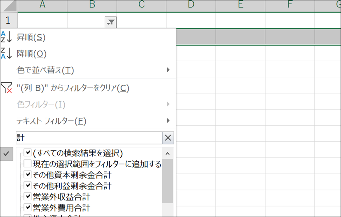Sort descending with 降順(O)

coord(31,54)
